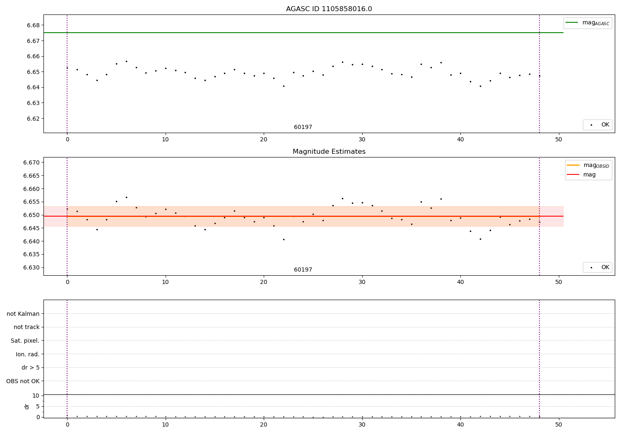Click the orange line sample beside mag OBSID
The image size is (621, 434).
pos(573,165)
